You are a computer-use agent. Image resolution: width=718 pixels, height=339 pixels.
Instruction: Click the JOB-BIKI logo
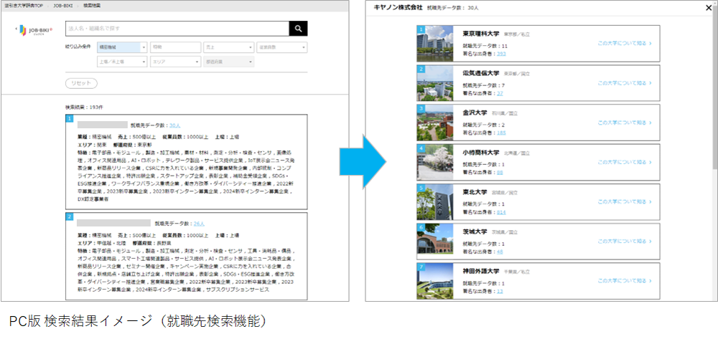[x=34, y=29]
